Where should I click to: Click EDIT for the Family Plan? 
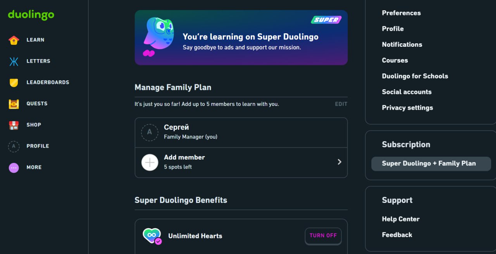[x=341, y=104]
